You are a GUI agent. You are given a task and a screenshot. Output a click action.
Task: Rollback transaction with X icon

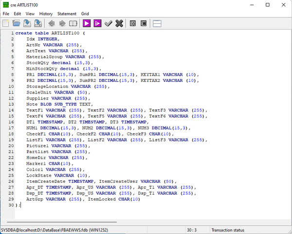tap(119, 23)
